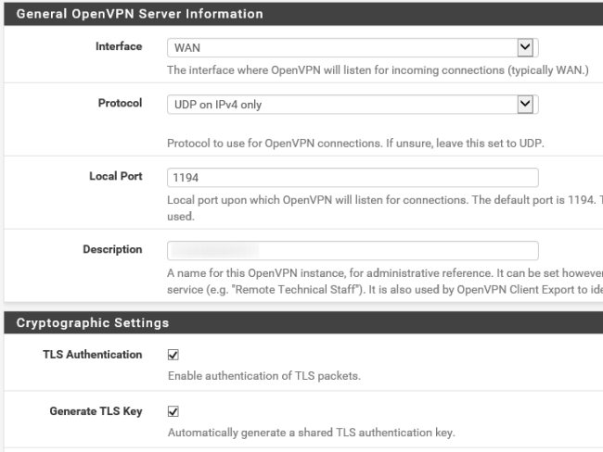Open the Interface dropdown showing WAN
Image resolution: width=603 pixels, height=452 pixels.
point(353,47)
